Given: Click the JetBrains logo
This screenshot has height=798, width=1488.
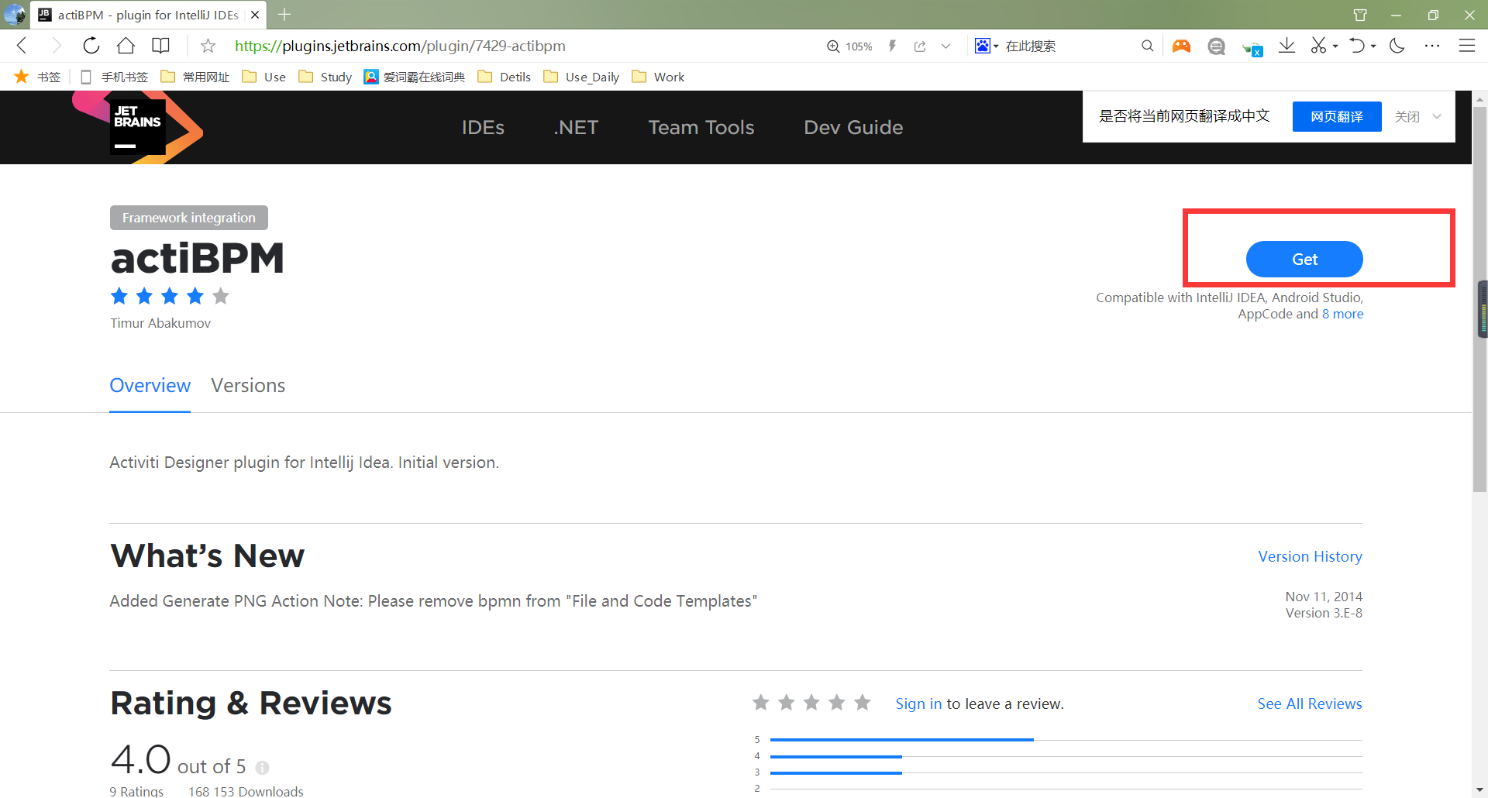Looking at the screenshot, I should tap(138, 126).
